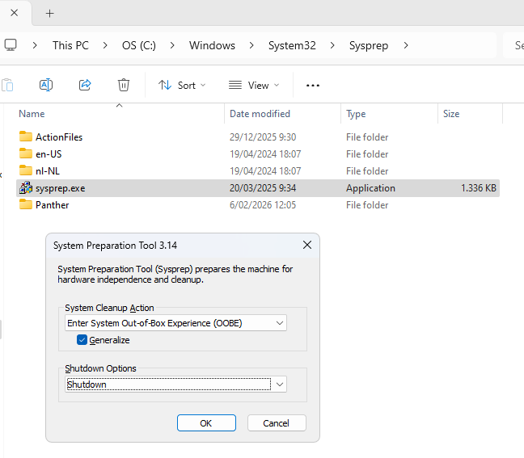Select the Panther folder icon
Screen dimensions: 524x458
25,205
